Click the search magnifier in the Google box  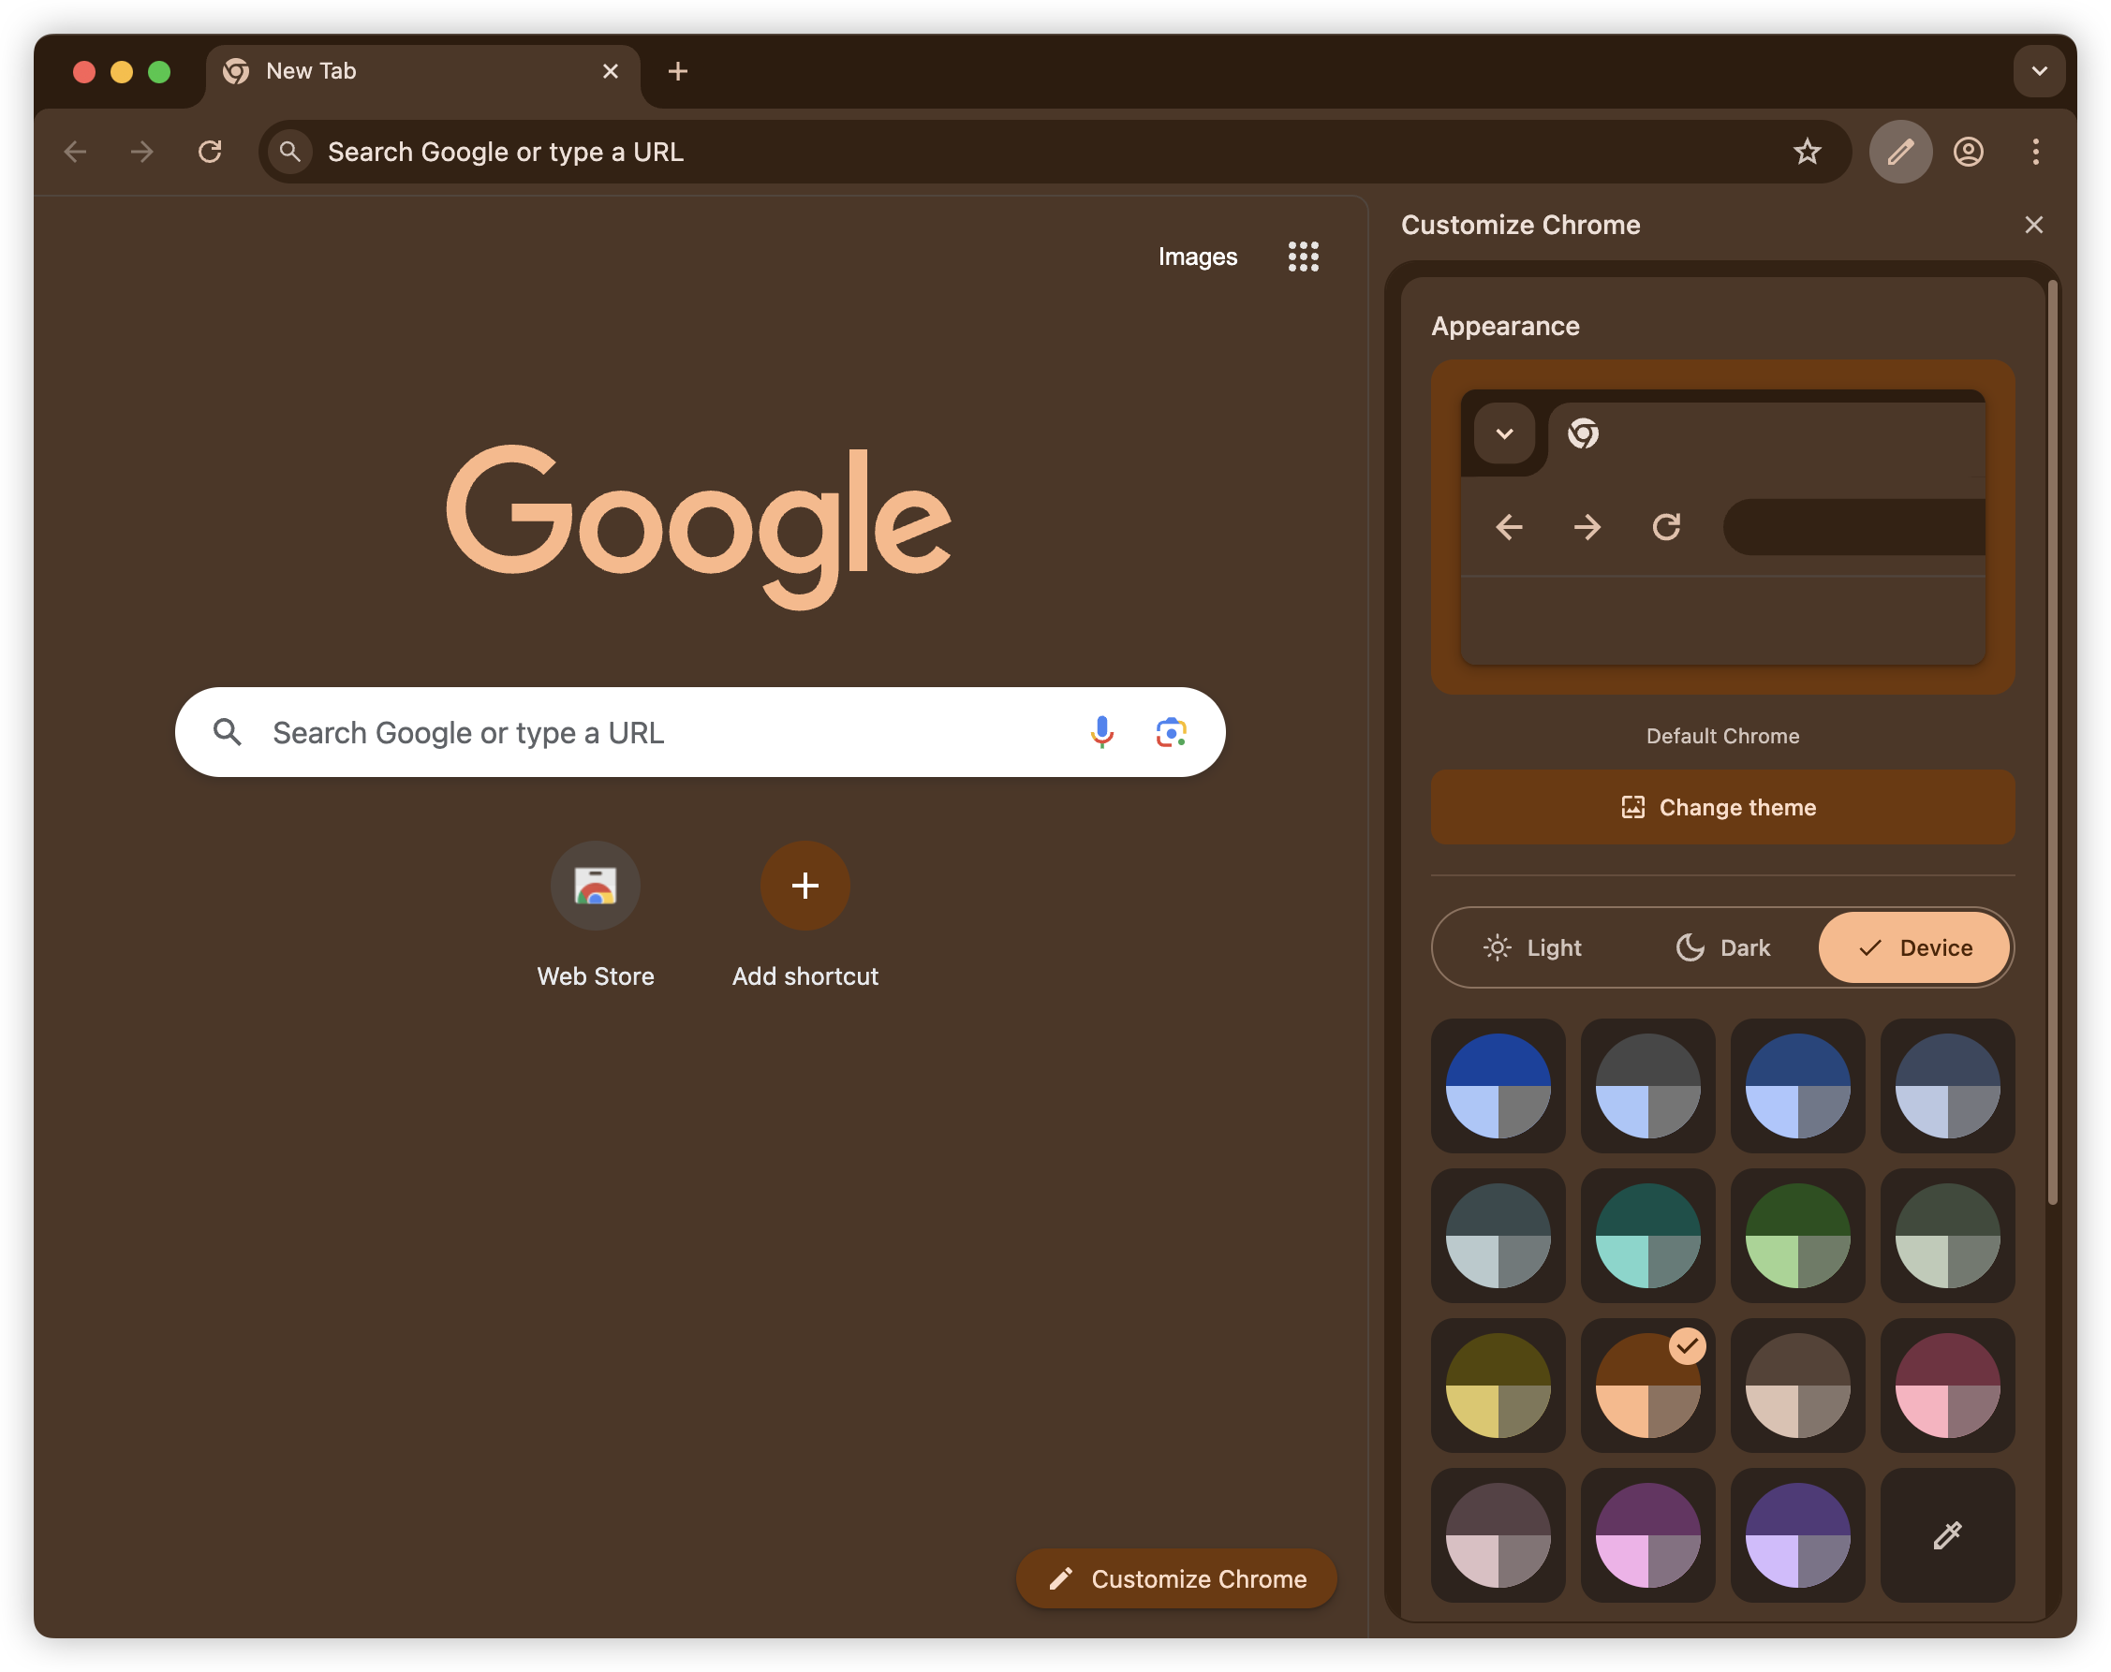228,732
